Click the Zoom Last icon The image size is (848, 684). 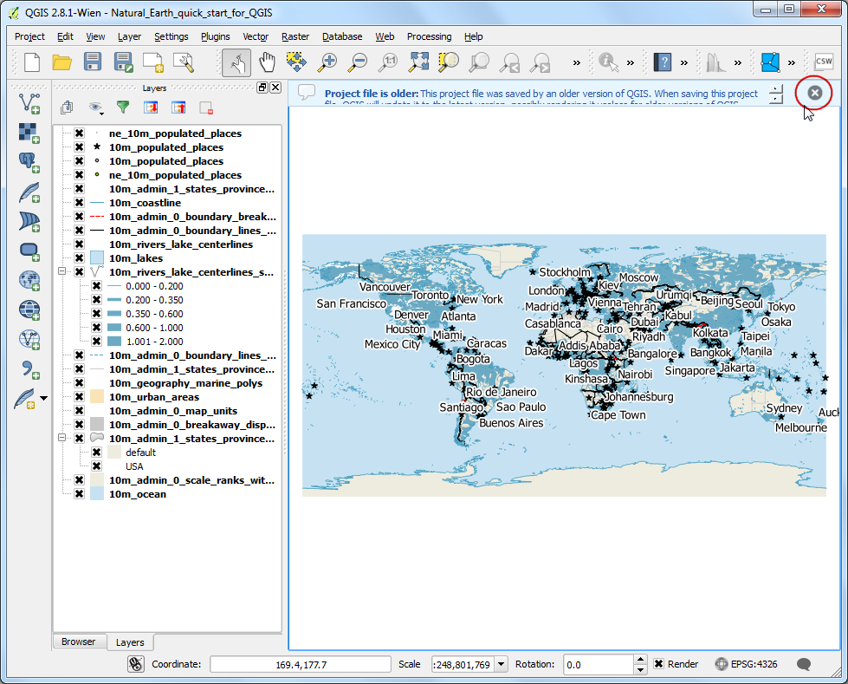pos(509,62)
